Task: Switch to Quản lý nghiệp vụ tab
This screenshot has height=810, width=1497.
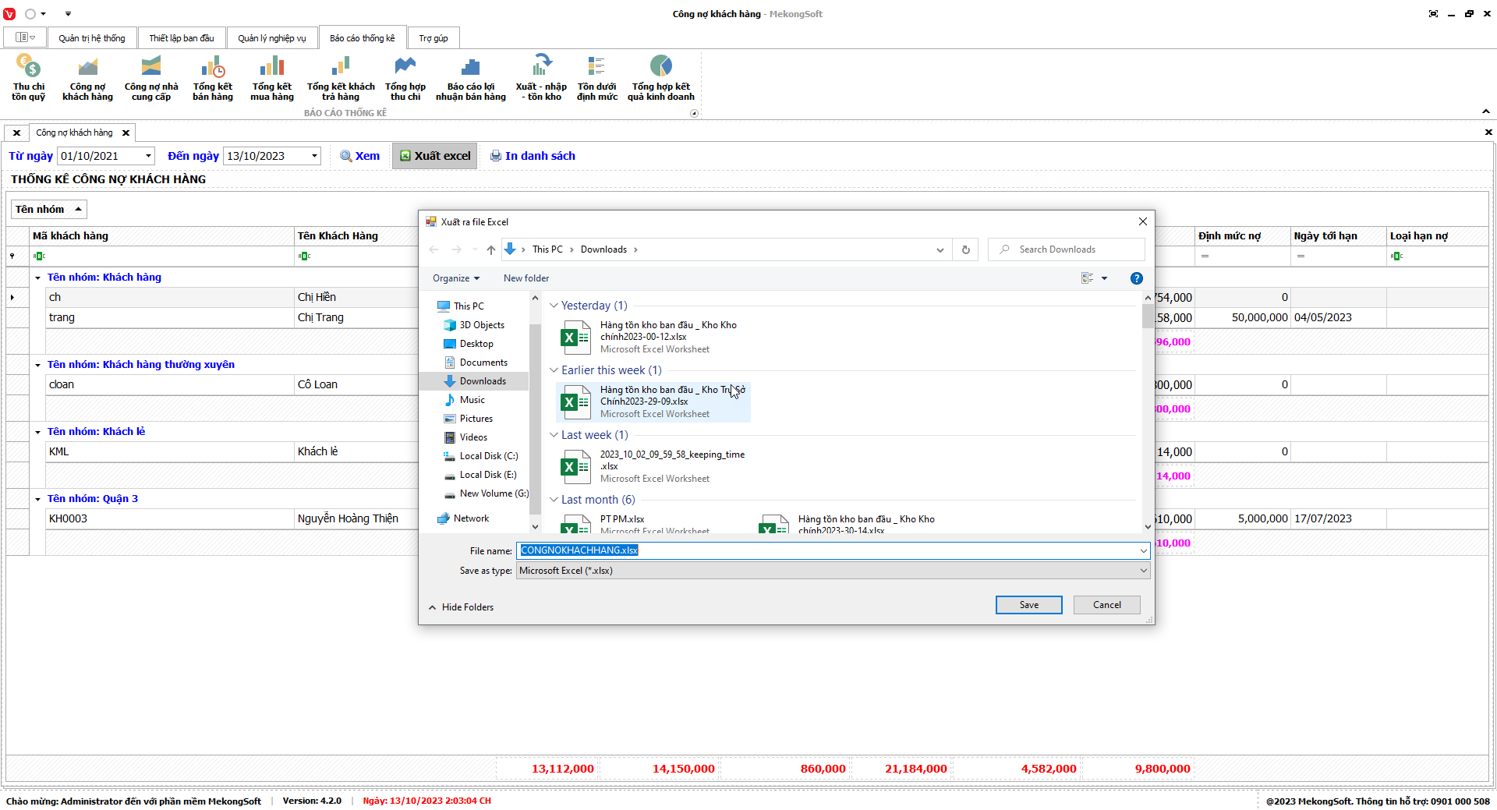Action: coord(272,38)
